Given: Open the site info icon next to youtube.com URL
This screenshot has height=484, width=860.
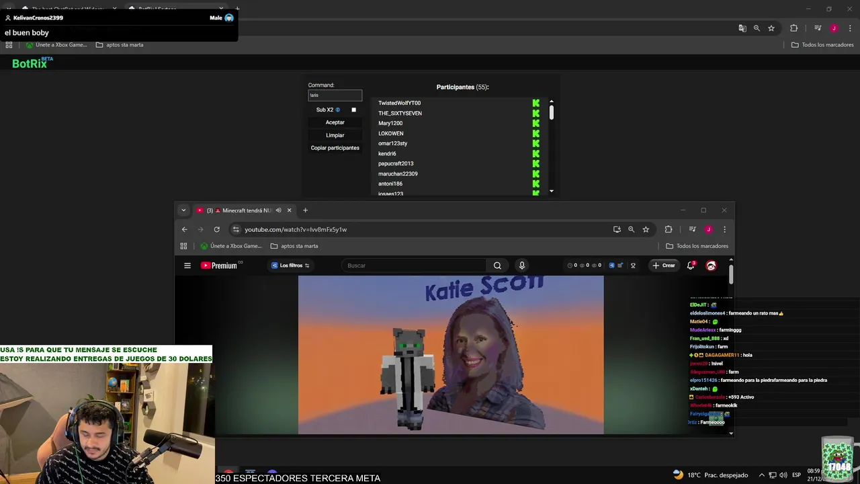Looking at the screenshot, I should [x=236, y=229].
